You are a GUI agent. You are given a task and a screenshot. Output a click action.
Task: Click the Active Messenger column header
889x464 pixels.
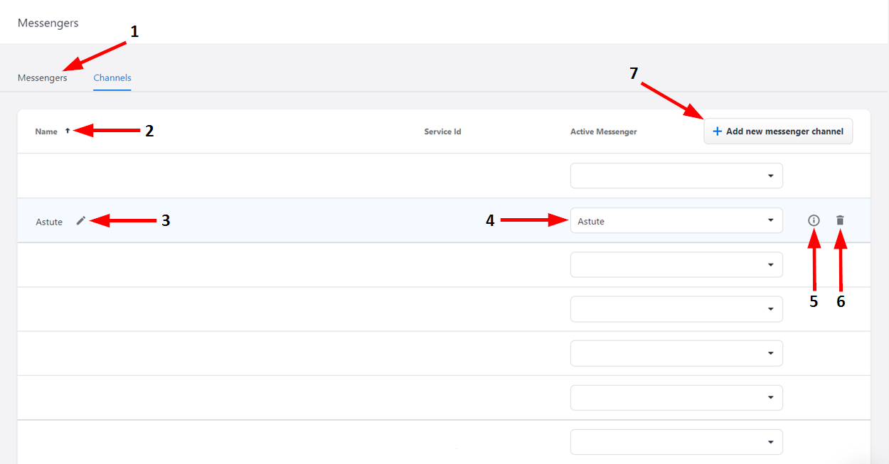point(603,131)
